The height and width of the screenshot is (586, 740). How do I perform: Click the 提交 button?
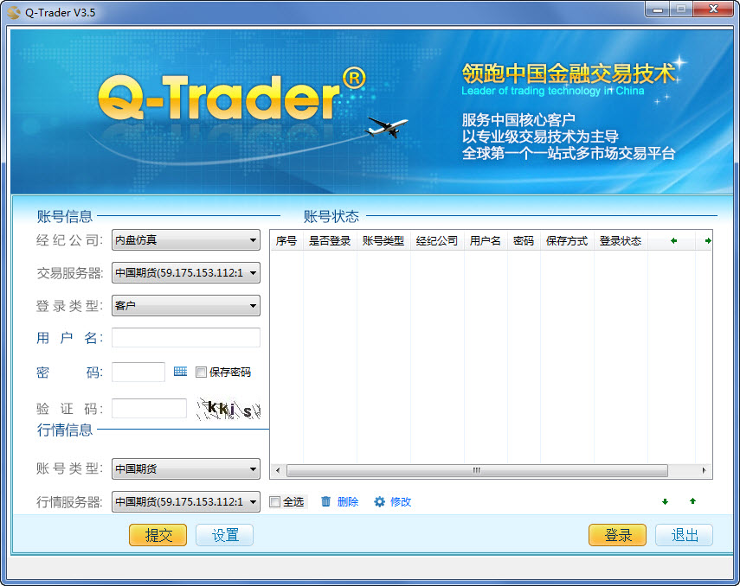(158, 535)
